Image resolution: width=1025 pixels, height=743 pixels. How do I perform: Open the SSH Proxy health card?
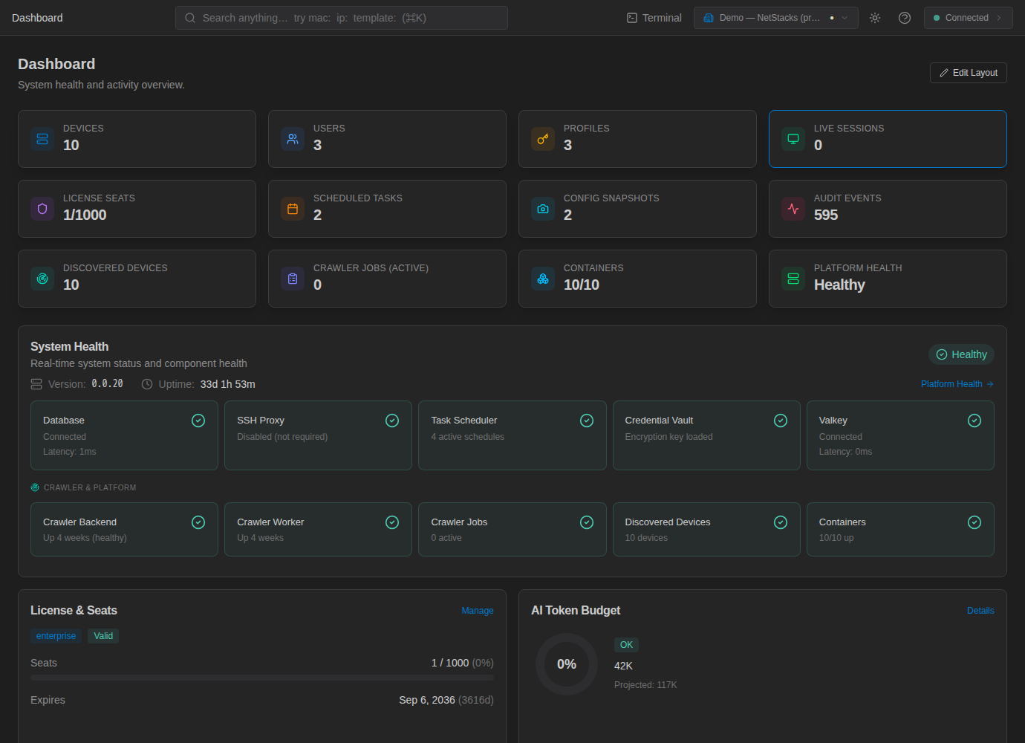click(x=318, y=435)
